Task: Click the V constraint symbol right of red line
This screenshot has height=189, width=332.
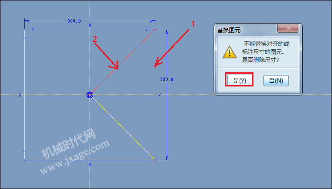Action: tap(160, 95)
